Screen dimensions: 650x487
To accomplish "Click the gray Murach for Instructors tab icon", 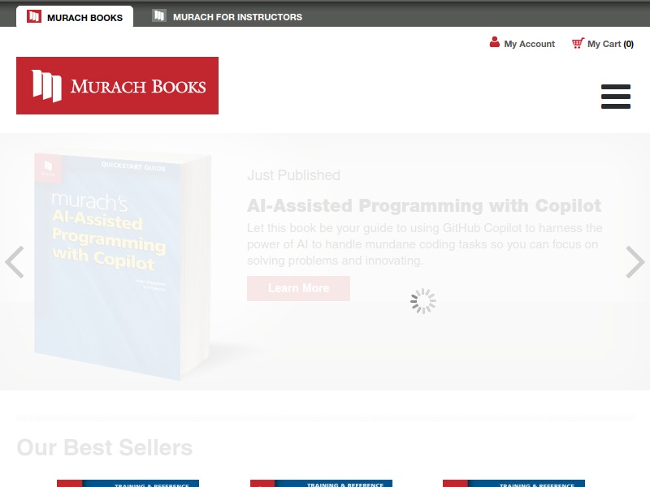I will coord(158,15).
